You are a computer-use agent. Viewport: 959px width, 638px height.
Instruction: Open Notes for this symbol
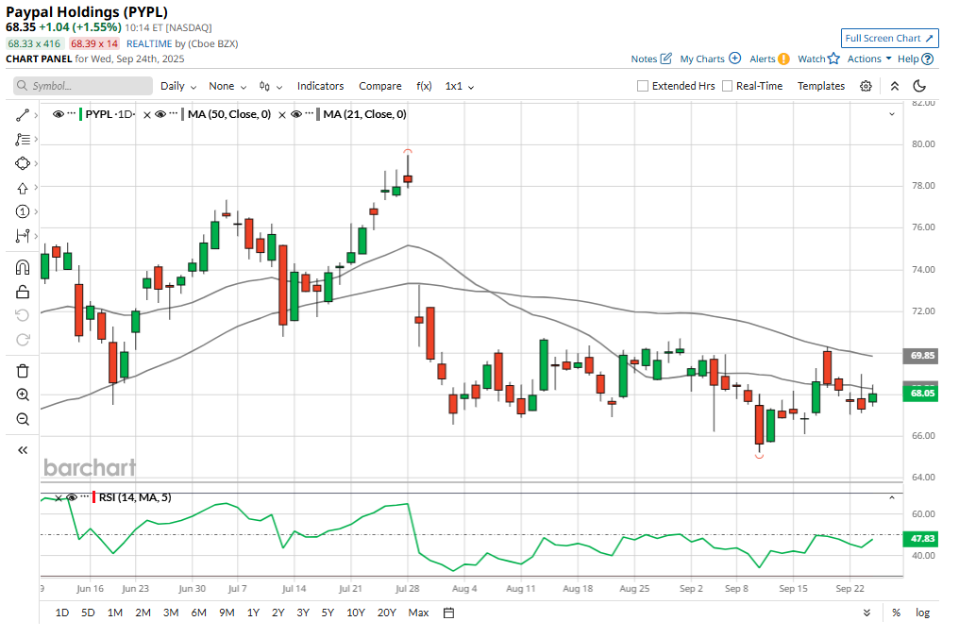(651, 59)
